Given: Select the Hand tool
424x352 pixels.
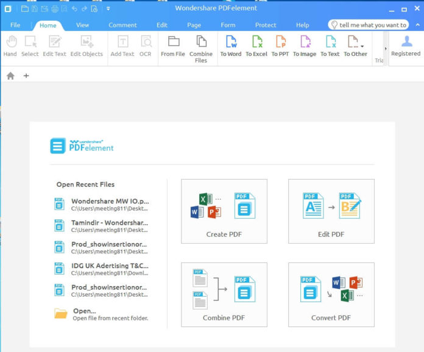Looking at the screenshot, I should (10, 46).
